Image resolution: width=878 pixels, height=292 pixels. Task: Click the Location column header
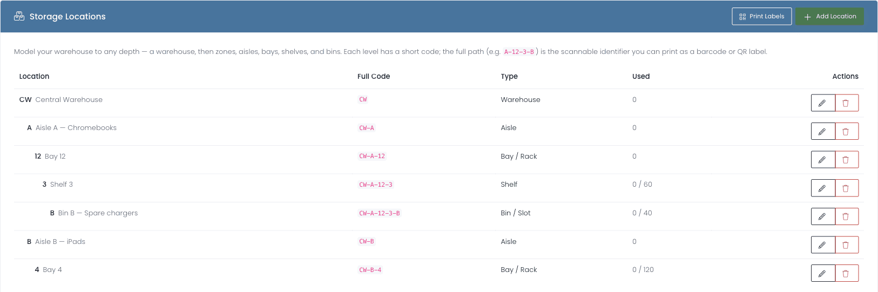[x=34, y=77]
